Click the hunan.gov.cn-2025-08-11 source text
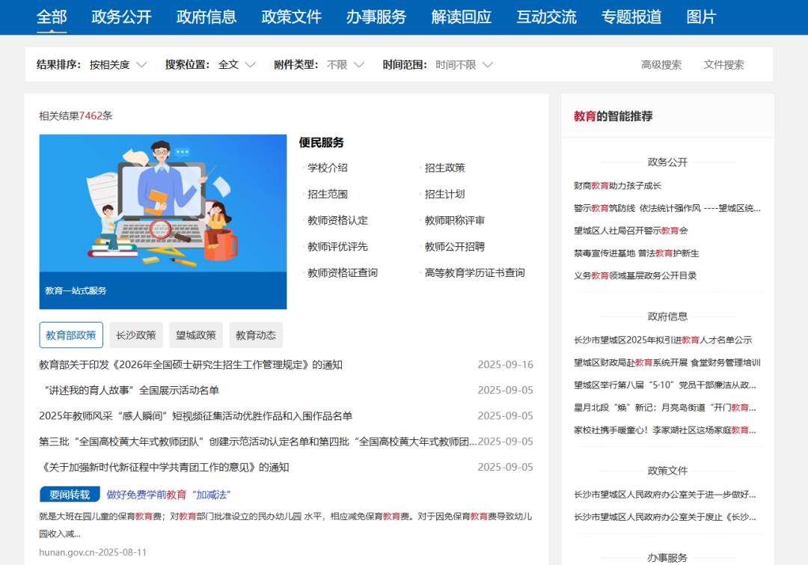 tap(93, 552)
